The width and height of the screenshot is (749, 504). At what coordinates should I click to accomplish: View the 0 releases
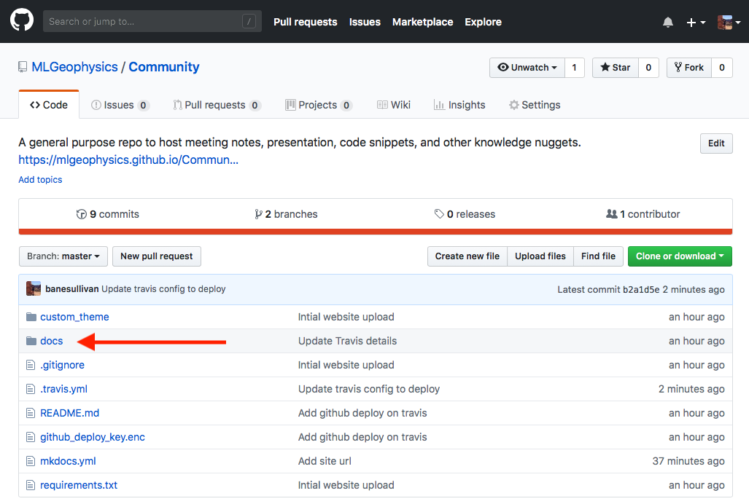tap(465, 214)
